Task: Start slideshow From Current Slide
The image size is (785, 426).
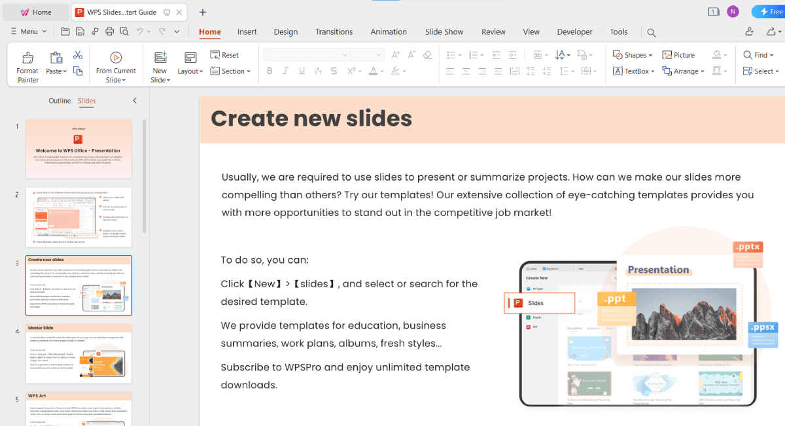Action: tap(116, 67)
